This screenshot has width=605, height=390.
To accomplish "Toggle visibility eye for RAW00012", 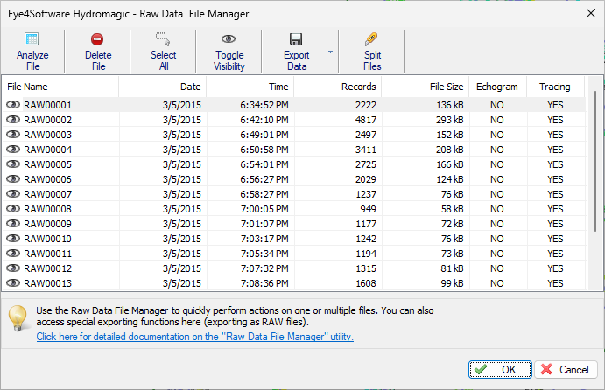I will click(13, 268).
